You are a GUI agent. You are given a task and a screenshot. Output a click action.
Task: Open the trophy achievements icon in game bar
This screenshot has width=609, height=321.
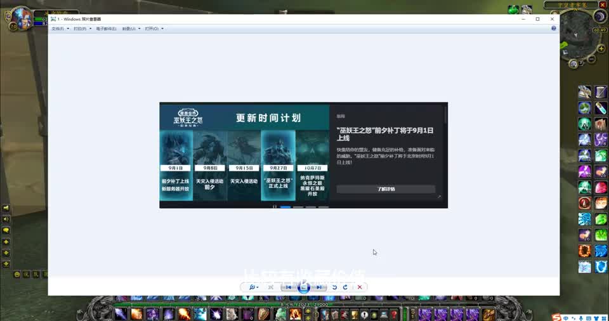click(x=354, y=314)
